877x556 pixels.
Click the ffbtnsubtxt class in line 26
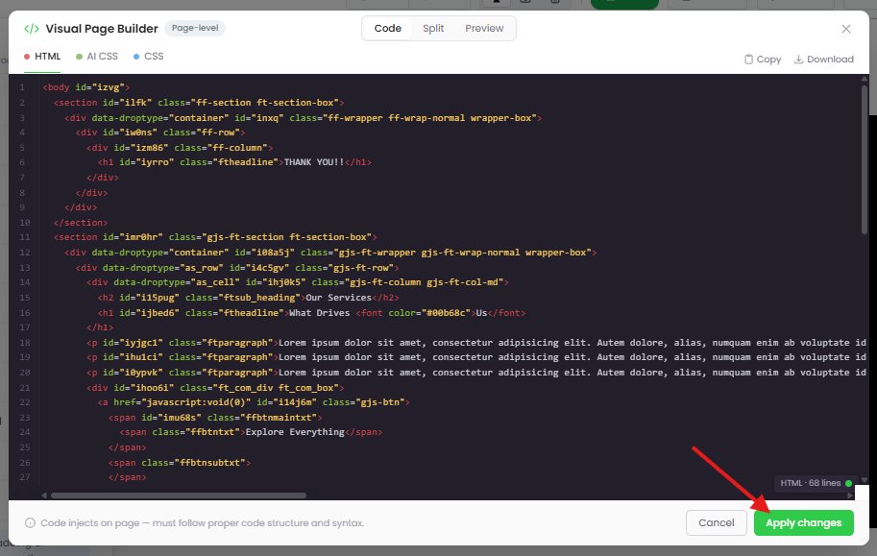tap(210, 463)
